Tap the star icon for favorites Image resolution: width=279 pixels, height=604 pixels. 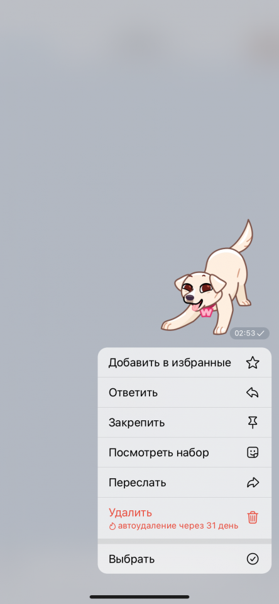253,362
